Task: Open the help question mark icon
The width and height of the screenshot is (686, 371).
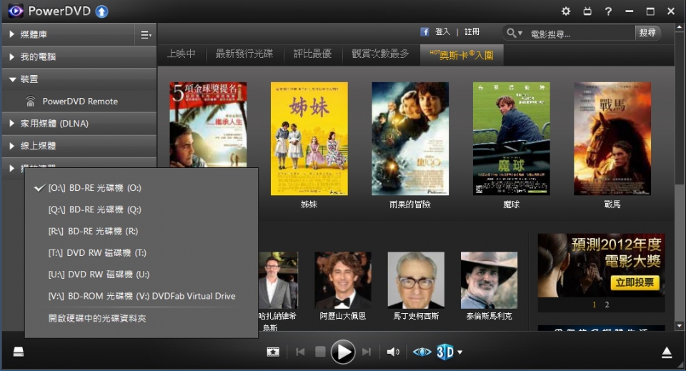Action: (608, 11)
